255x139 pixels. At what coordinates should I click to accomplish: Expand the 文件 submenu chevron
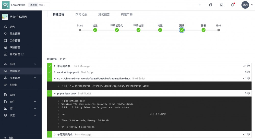tap(35, 101)
